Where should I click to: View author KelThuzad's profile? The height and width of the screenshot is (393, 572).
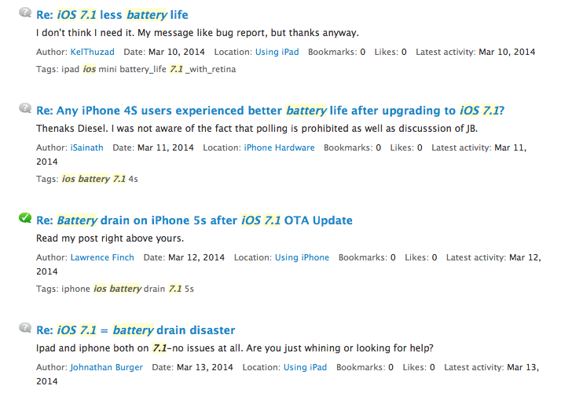(x=92, y=52)
